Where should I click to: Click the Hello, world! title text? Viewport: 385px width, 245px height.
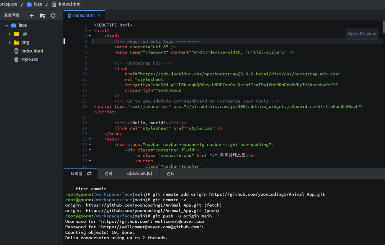(x=149, y=123)
